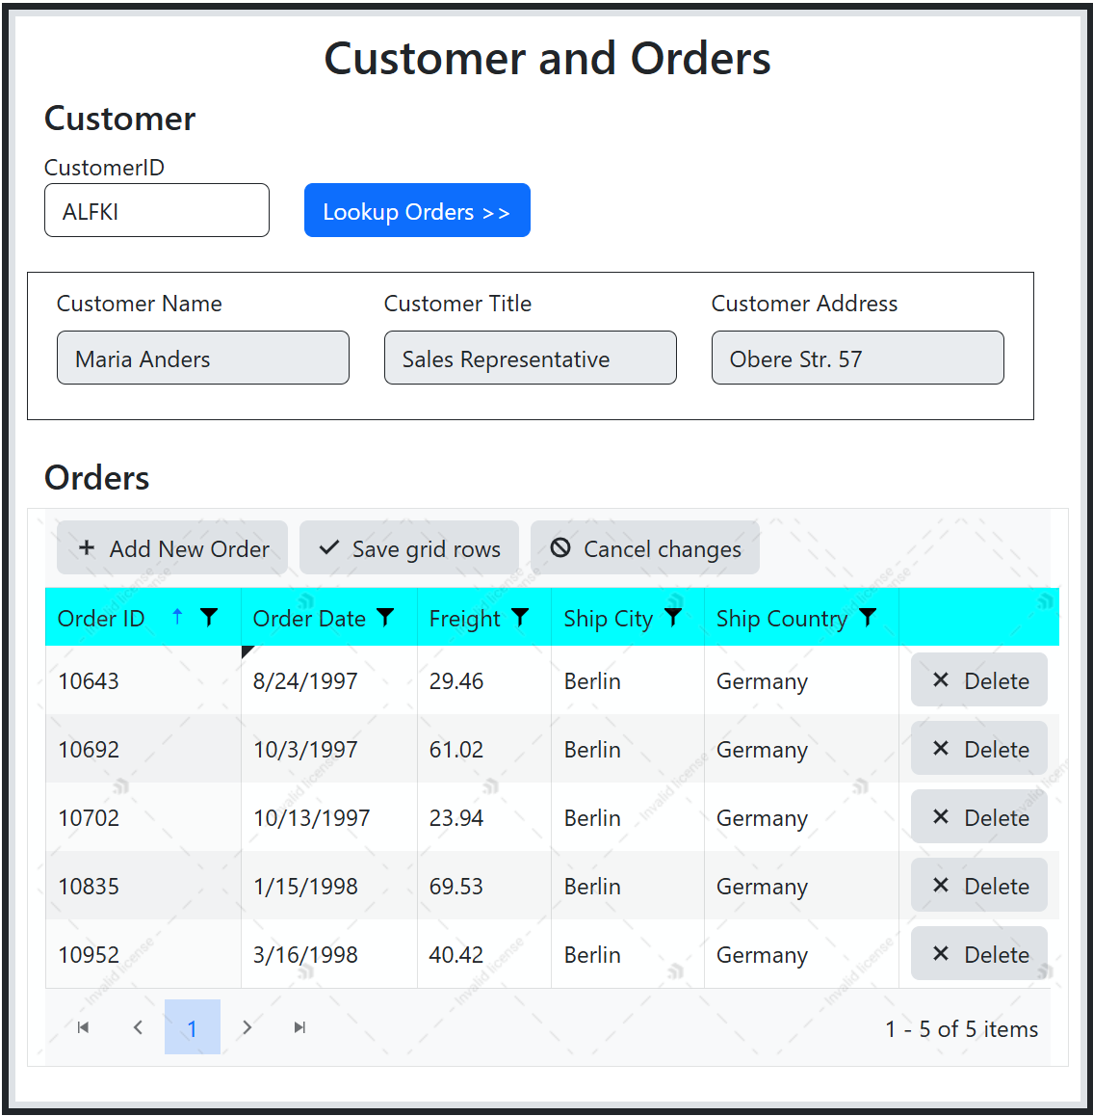Click Add New Order button
Viewport: 1093px width, 1116px height.
point(172,547)
